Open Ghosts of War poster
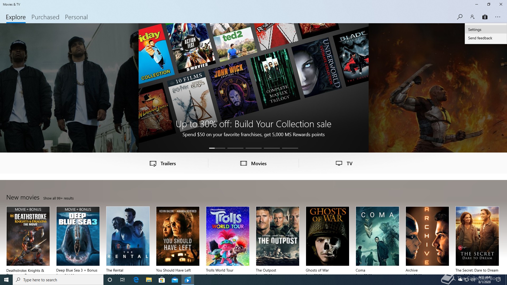This screenshot has width=507, height=285. tap(327, 236)
